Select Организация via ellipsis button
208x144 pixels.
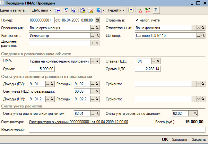pos(92,28)
